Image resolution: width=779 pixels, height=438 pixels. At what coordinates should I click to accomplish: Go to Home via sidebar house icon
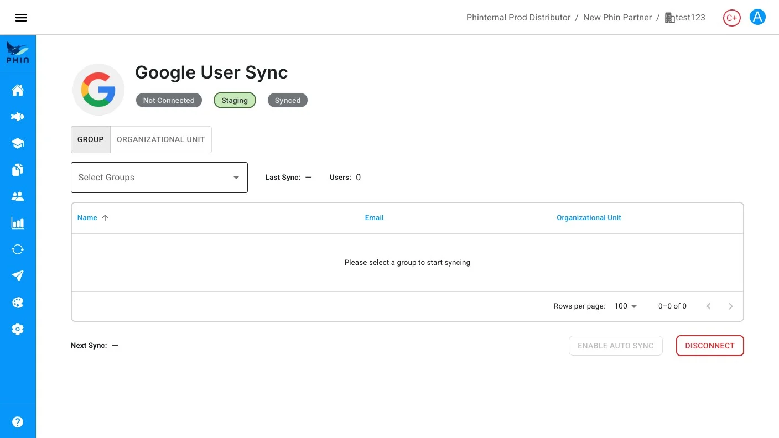pyautogui.click(x=18, y=90)
